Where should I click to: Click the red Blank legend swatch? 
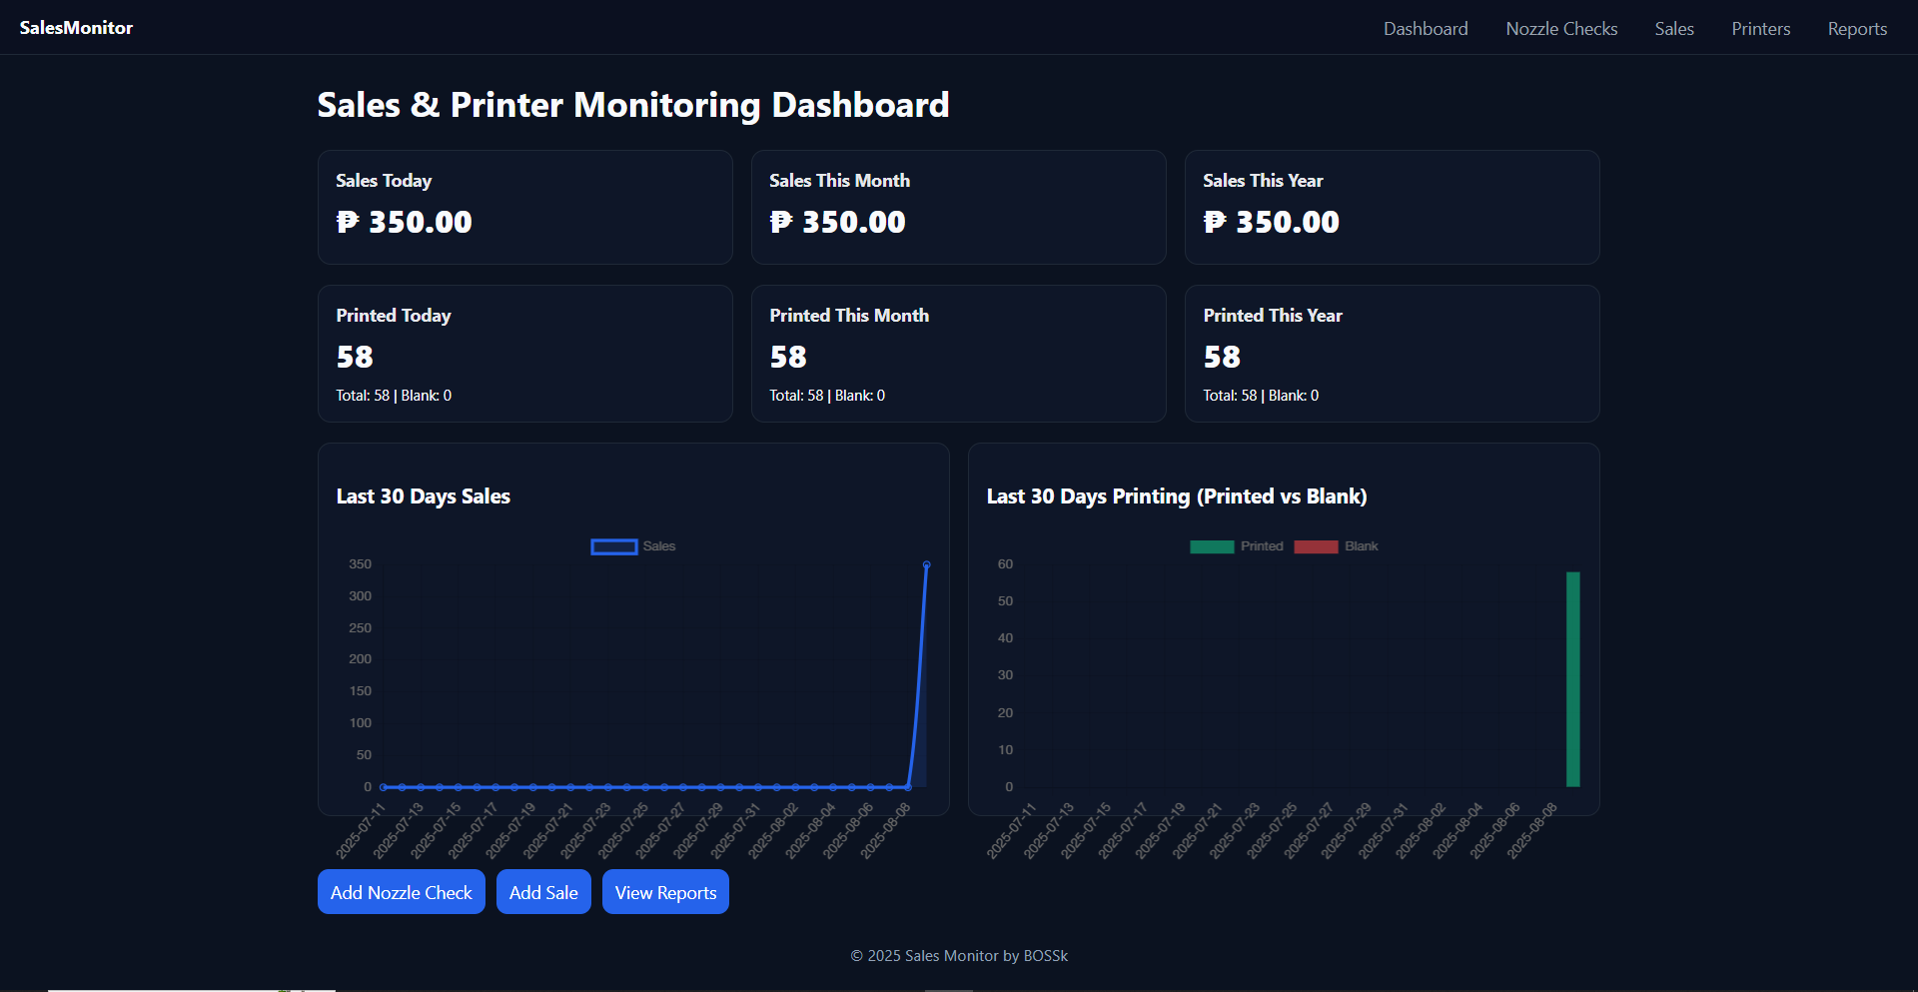click(1315, 546)
